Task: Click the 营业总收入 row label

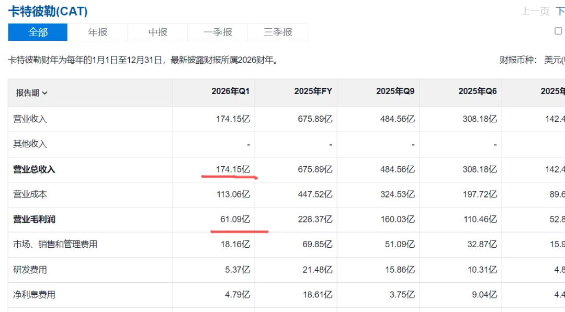Action: click(x=34, y=169)
